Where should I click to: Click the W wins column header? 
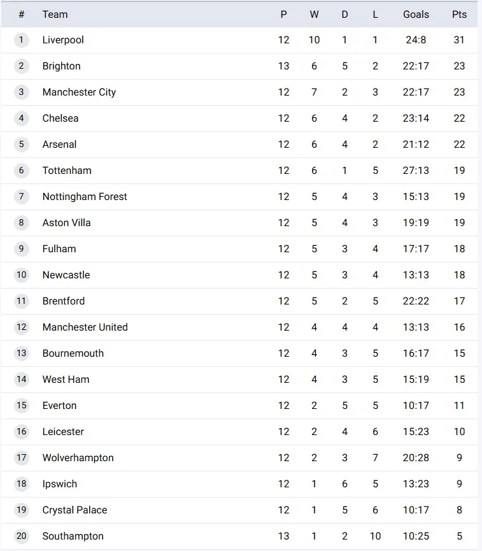point(314,14)
